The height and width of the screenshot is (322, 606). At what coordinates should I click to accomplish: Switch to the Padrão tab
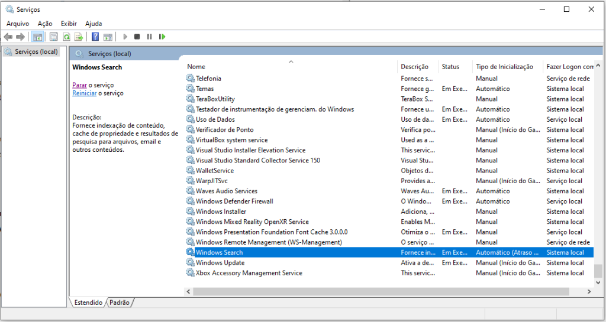pyautogui.click(x=120, y=303)
